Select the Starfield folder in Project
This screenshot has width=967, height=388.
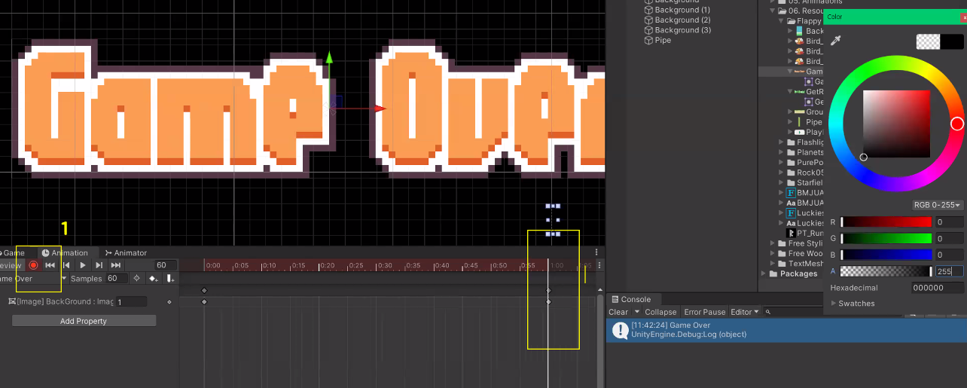[805, 182]
